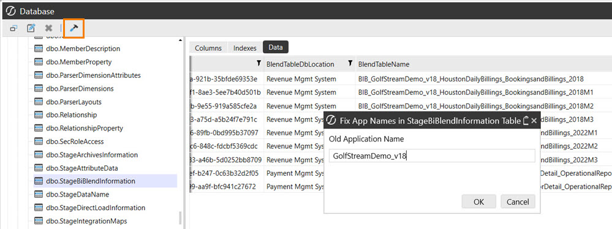Click Cancel in Fix App Names dialog

point(518,201)
